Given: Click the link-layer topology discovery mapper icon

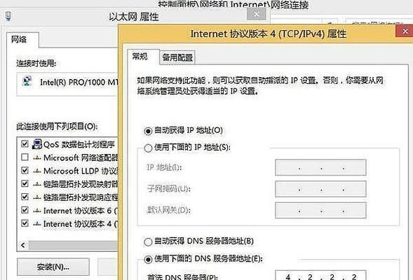Looking at the screenshot, I should coord(37,184).
